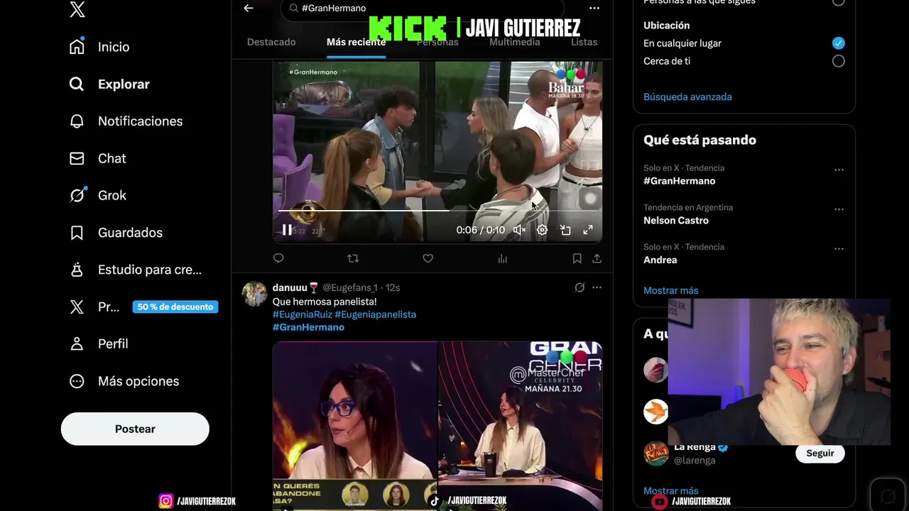Click Mostrar más under suggestions
909x511 pixels.
(671, 490)
